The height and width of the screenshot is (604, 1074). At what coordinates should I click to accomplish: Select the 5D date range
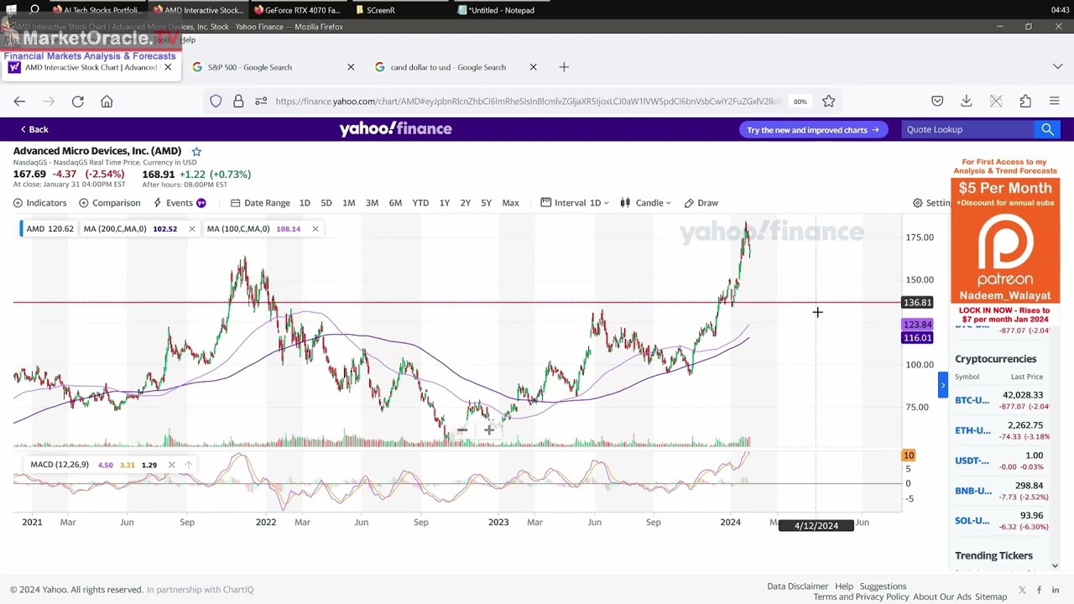click(326, 203)
